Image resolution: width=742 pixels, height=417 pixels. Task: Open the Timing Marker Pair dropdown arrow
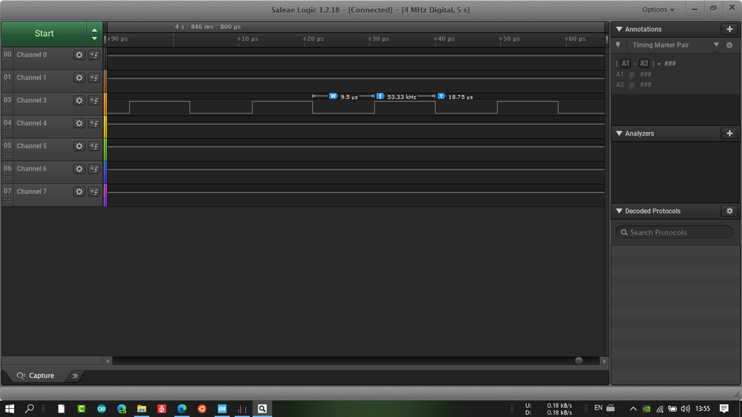click(x=717, y=45)
